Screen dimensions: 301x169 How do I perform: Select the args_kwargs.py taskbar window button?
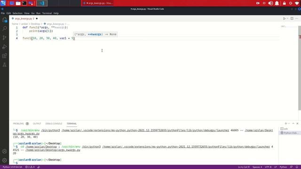pyautogui.click(x=98, y=3)
